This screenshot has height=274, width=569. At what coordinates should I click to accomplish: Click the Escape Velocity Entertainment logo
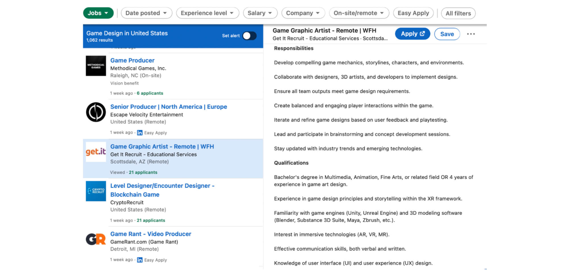(96, 112)
